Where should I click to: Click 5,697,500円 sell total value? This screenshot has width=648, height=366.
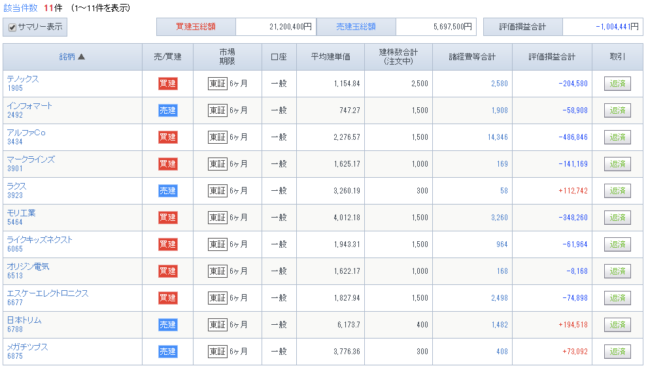point(452,27)
